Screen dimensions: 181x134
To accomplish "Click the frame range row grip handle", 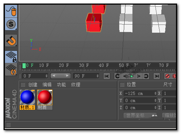I will [20, 76].
